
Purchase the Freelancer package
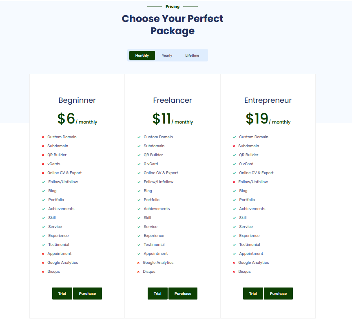coord(183,294)
